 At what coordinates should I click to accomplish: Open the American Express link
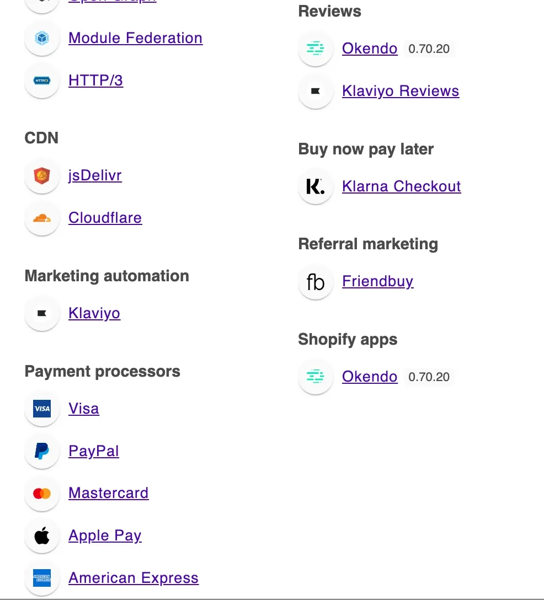[134, 578]
